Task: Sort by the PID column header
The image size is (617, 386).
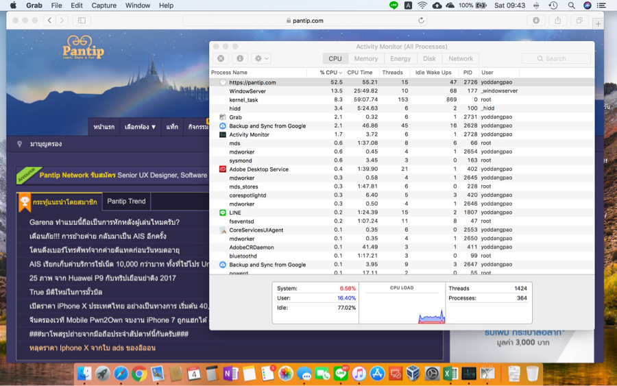Action: [x=469, y=73]
